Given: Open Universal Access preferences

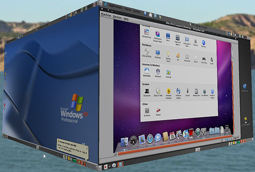Looking at the screenshot, I should point(212,94).
